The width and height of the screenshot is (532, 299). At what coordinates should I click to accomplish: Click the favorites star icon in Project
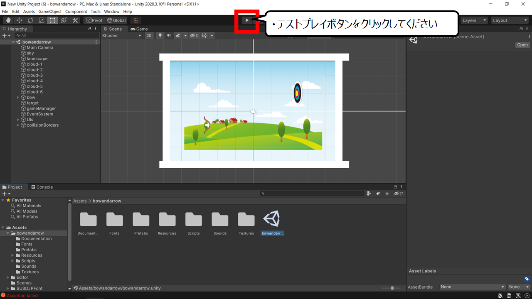point(387,194)
